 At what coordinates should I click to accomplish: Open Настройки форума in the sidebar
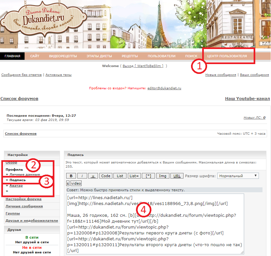point(23,199)
